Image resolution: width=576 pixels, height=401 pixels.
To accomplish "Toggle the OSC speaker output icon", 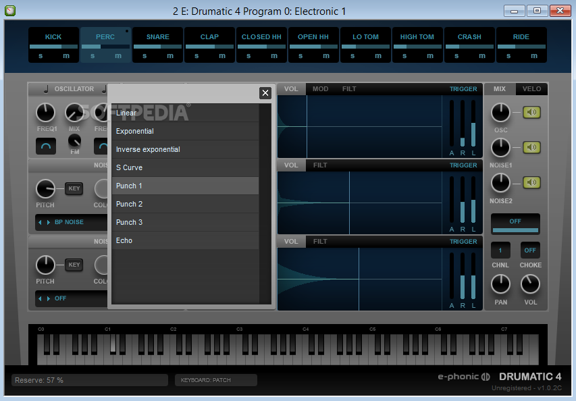I will (531, 112).
